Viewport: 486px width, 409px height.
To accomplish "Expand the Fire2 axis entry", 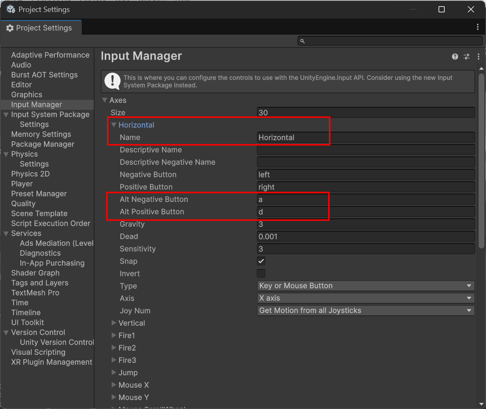I will pyautogui.click(x=114, y=348).
